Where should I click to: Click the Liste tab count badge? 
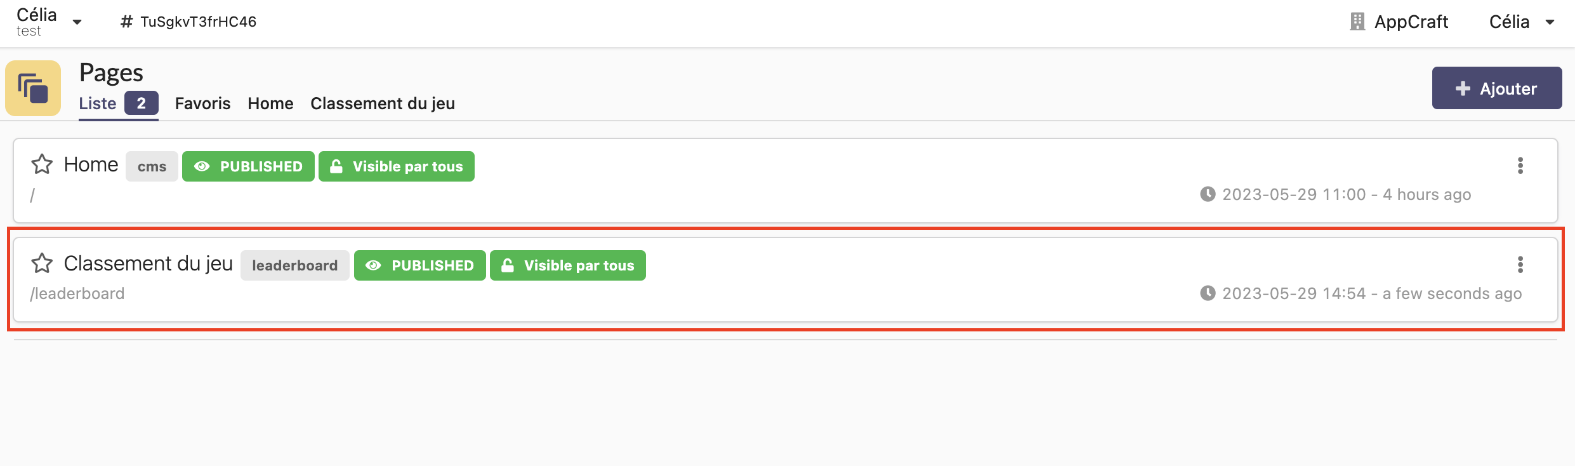click(141, 103)
